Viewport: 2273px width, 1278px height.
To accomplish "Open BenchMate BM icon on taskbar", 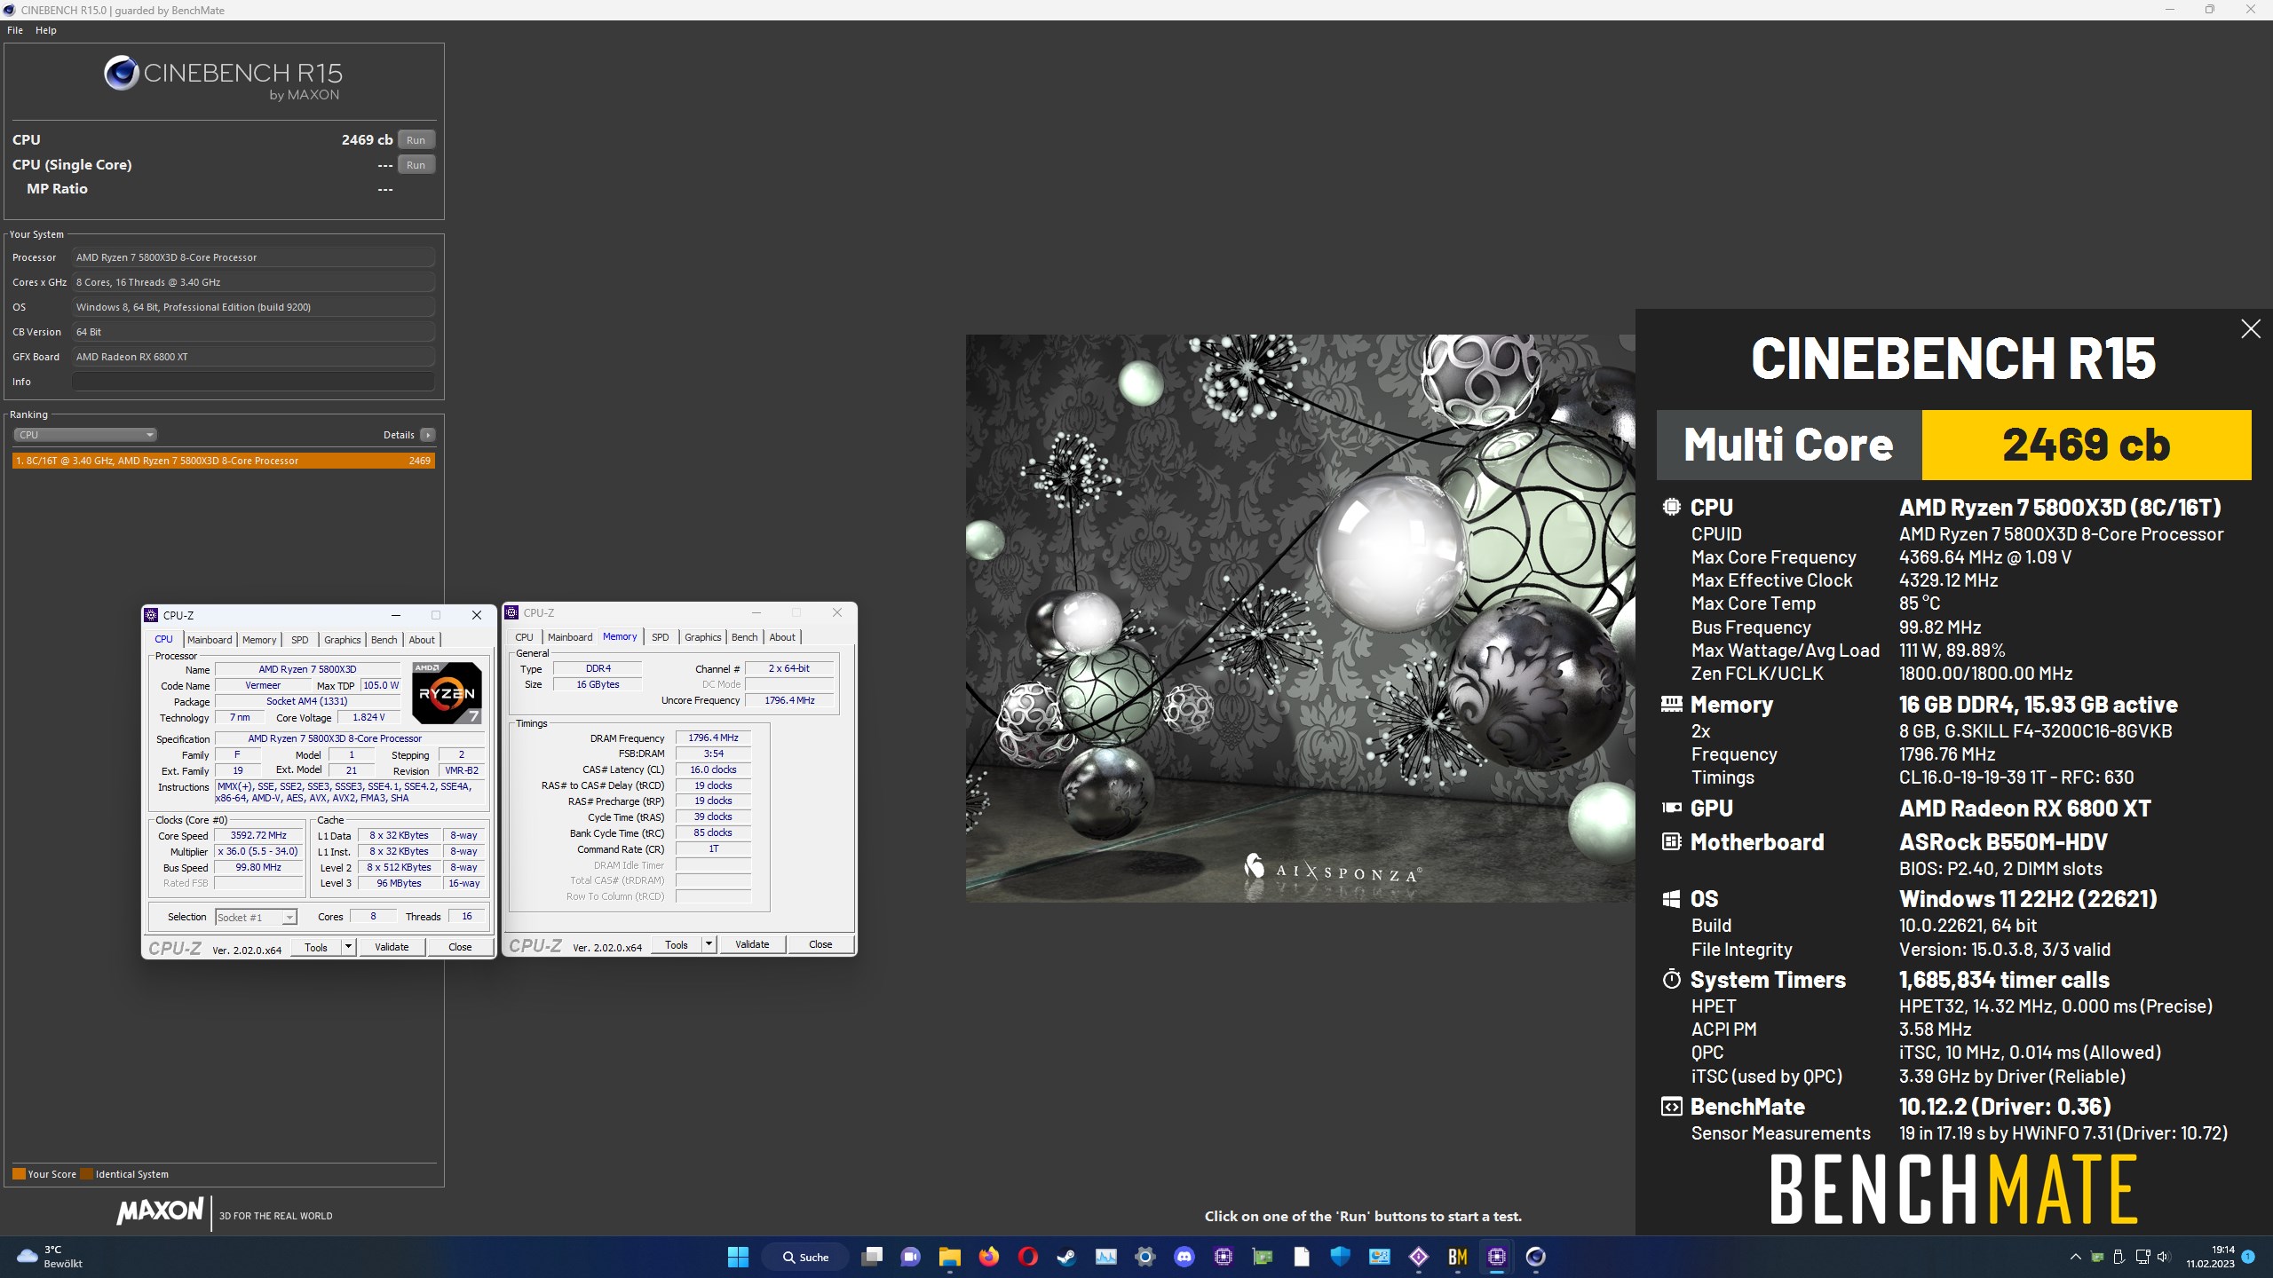I will (1458, 1257).
